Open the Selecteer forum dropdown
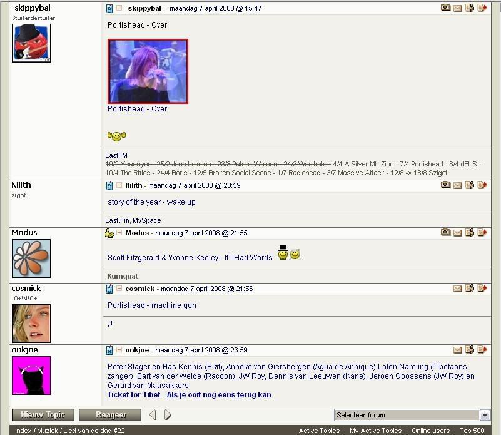 412,415
